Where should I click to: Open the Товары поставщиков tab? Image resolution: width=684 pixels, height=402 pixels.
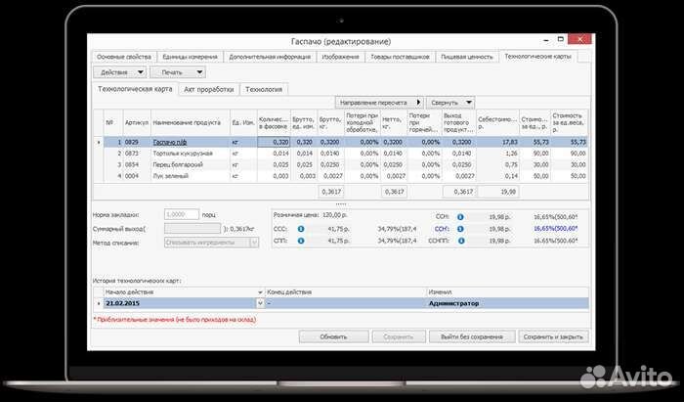pos(401,57)
